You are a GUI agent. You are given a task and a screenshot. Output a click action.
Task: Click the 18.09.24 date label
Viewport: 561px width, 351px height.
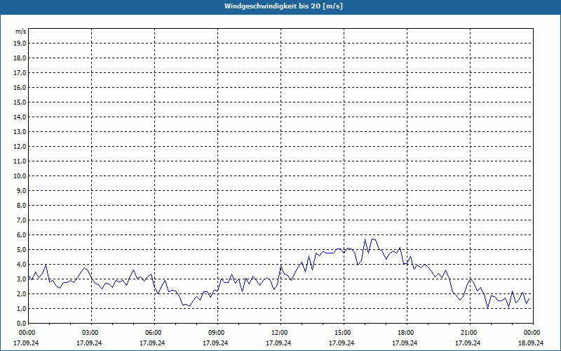pyautogui.click(x=532, y=343)
